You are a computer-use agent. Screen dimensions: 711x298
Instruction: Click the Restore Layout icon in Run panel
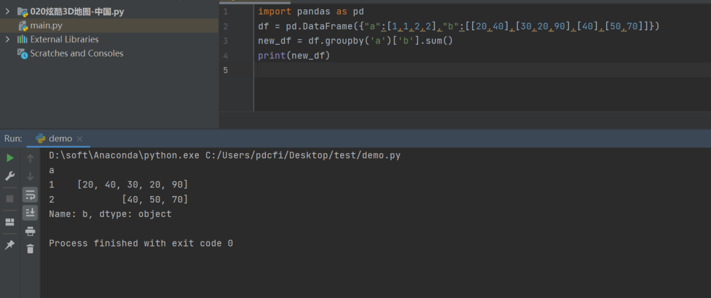pos(9,222)
